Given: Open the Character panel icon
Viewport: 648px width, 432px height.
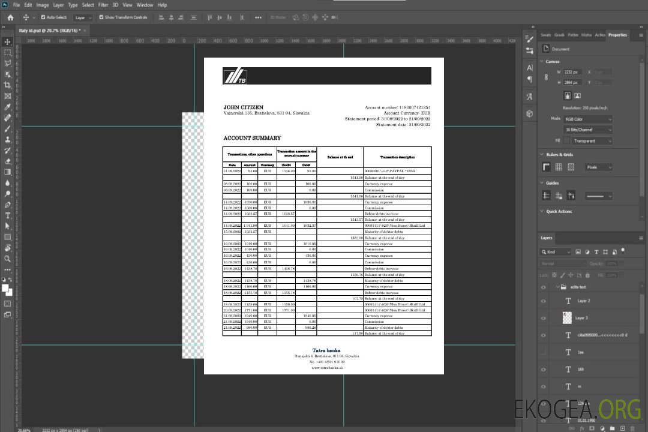Looking at the screenshot, I should click(529, 67).
